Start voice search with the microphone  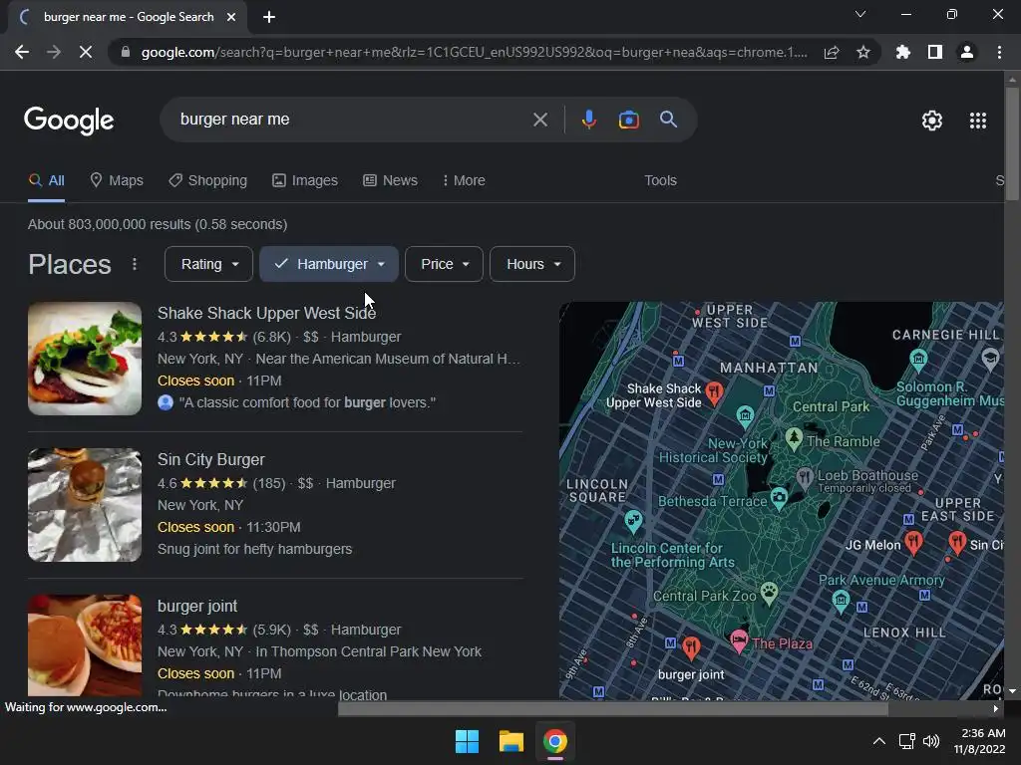(588, 120)
